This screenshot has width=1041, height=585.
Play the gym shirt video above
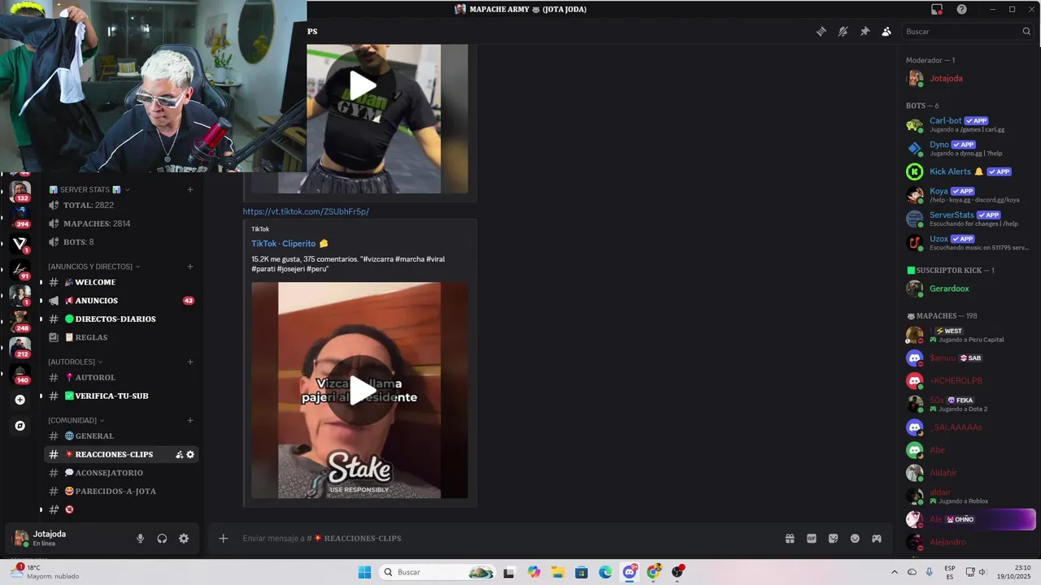tap(363, 85)
